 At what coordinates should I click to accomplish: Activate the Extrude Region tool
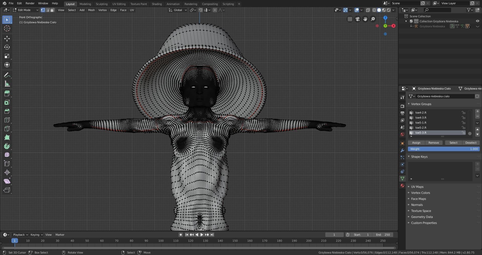(x=7, y=94)
